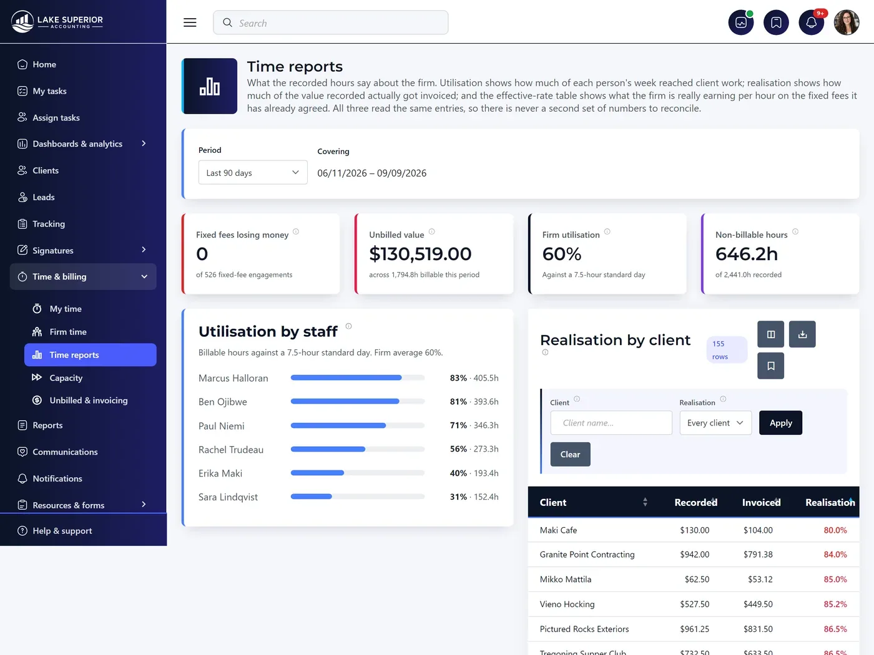This screenshot has width=874, height=655.
Task: Open Help & support
Action: pos(83,531)
